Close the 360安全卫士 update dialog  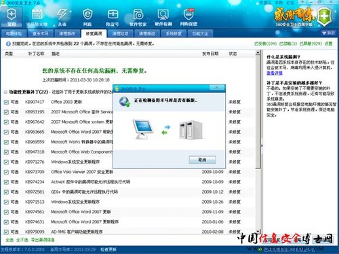[x=217, y=88]
